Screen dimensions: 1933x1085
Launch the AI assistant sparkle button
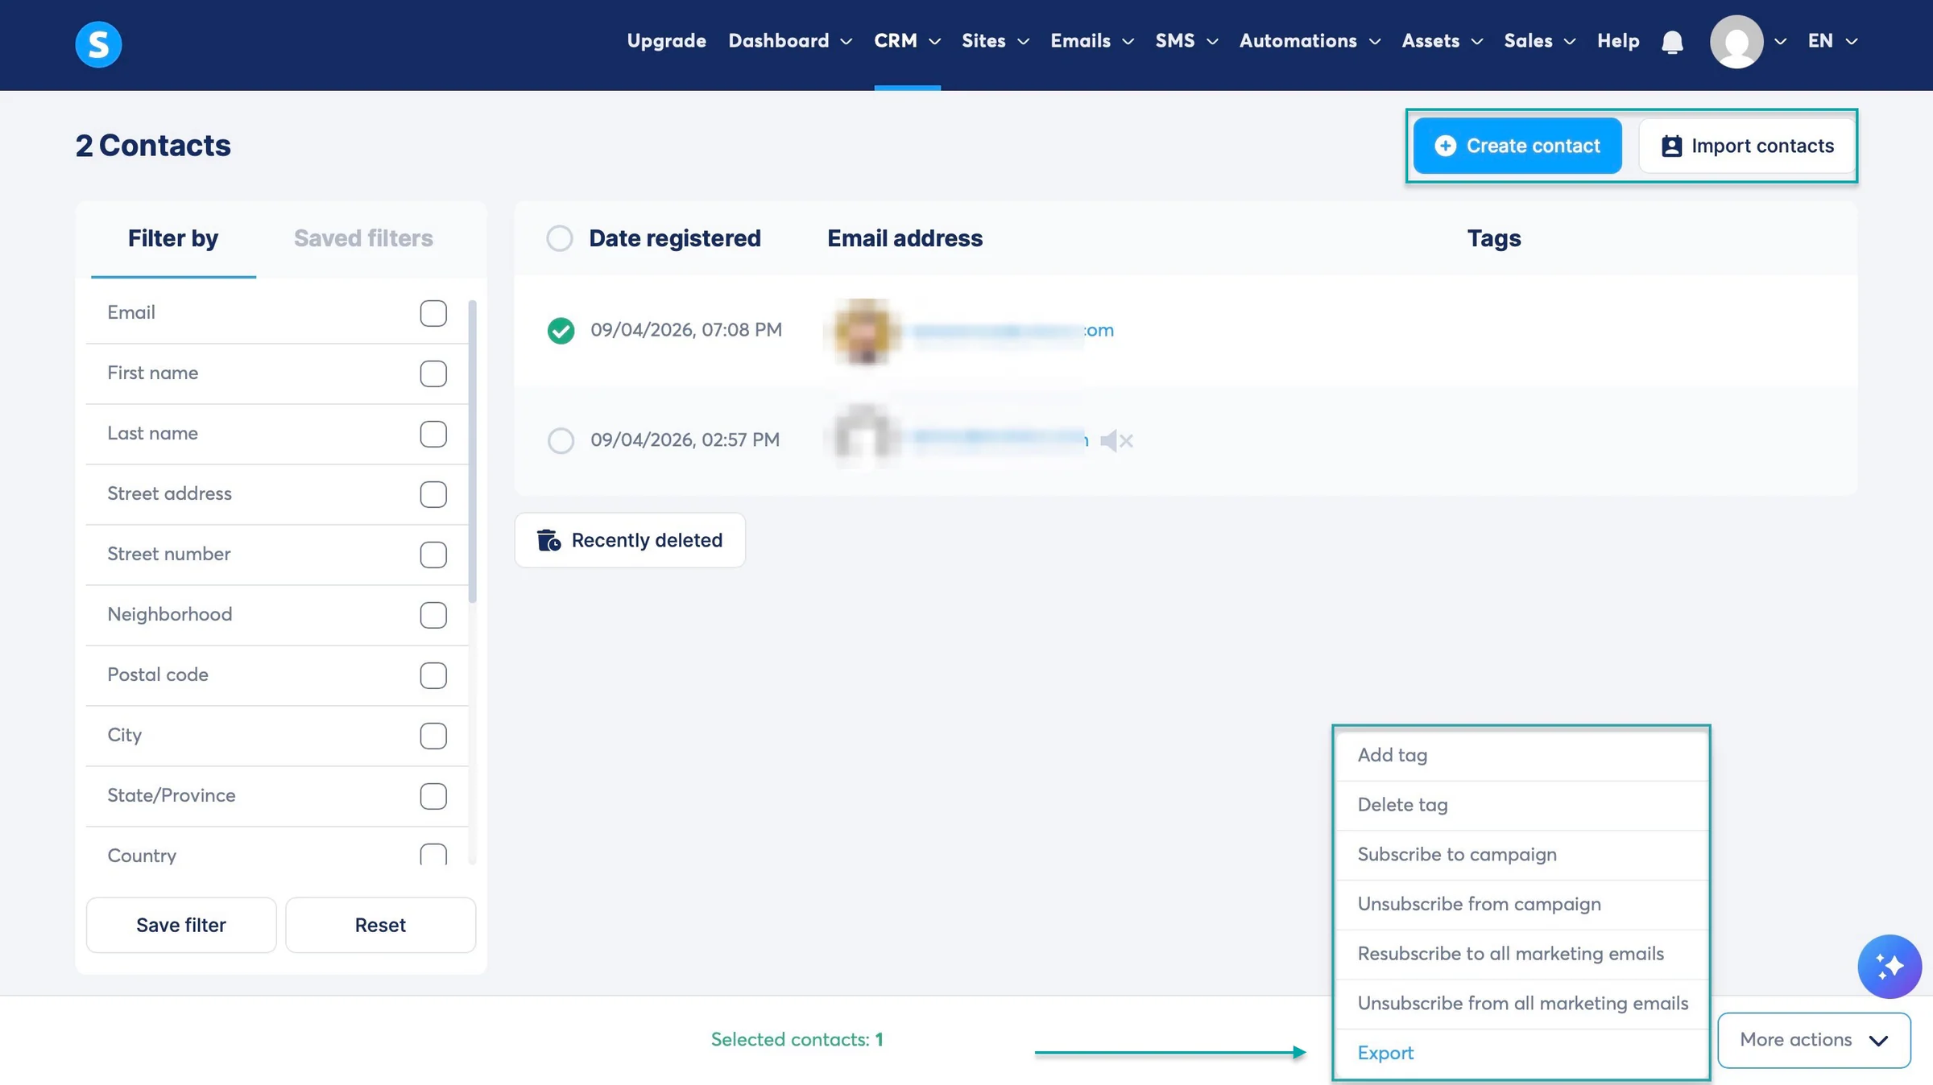point(1889,966)
